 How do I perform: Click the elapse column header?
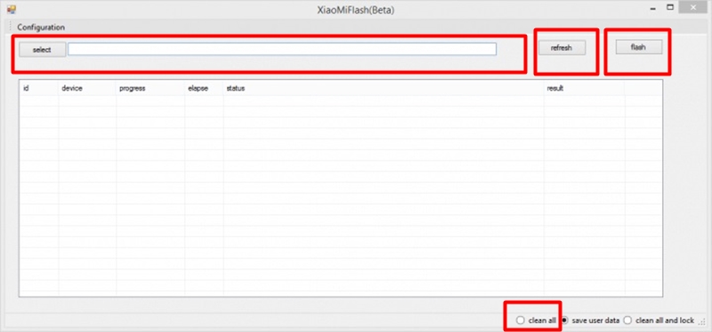(x=204, y=88)
